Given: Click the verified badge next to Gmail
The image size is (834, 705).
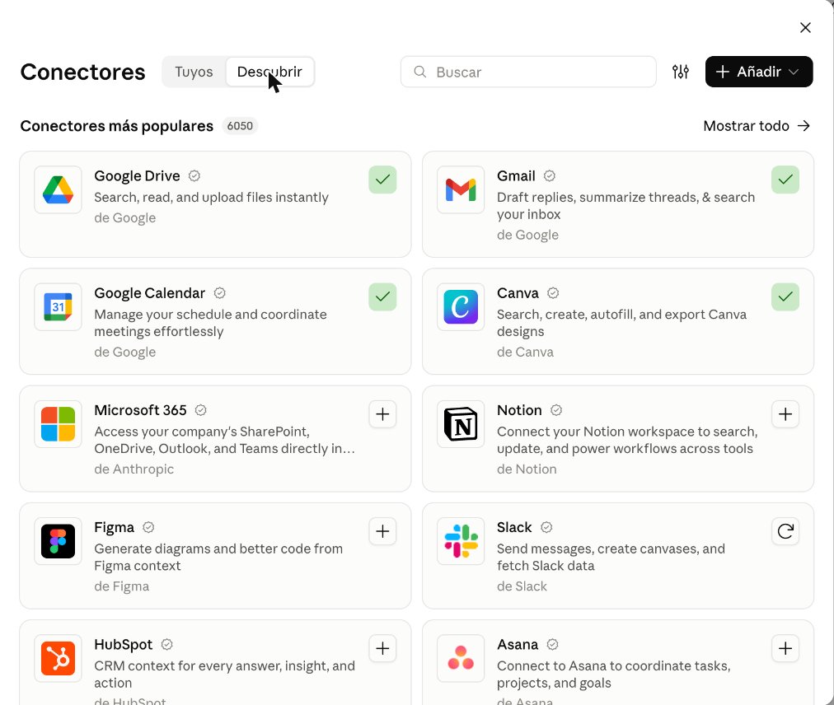Looking at the screenshot, I should (550, 175).
